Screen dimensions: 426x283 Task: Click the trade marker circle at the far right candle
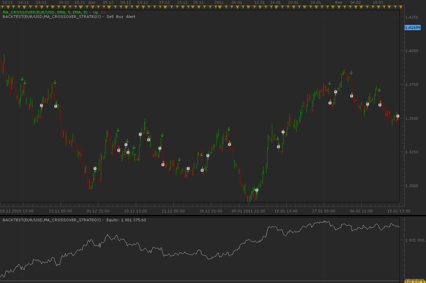(x=398, y=116)
